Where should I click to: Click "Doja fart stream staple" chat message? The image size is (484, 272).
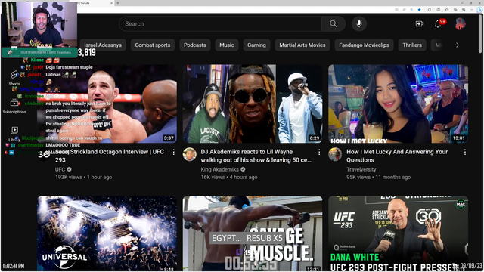[69, 67]
